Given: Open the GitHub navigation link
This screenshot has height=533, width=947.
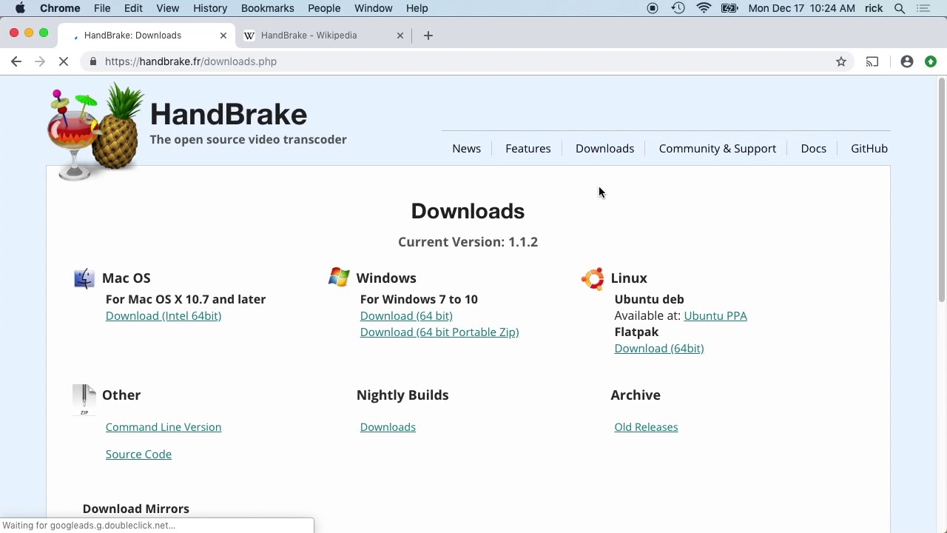Looking at the screenshot, I should (869, 149).
